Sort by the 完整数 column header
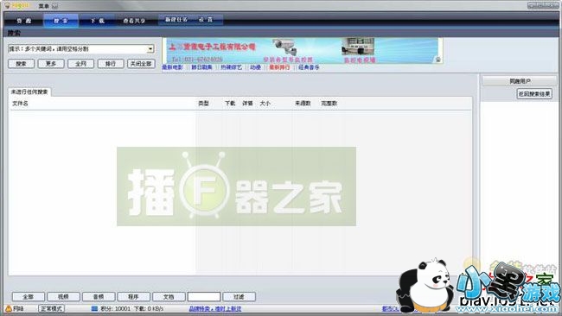 point(329,104)
